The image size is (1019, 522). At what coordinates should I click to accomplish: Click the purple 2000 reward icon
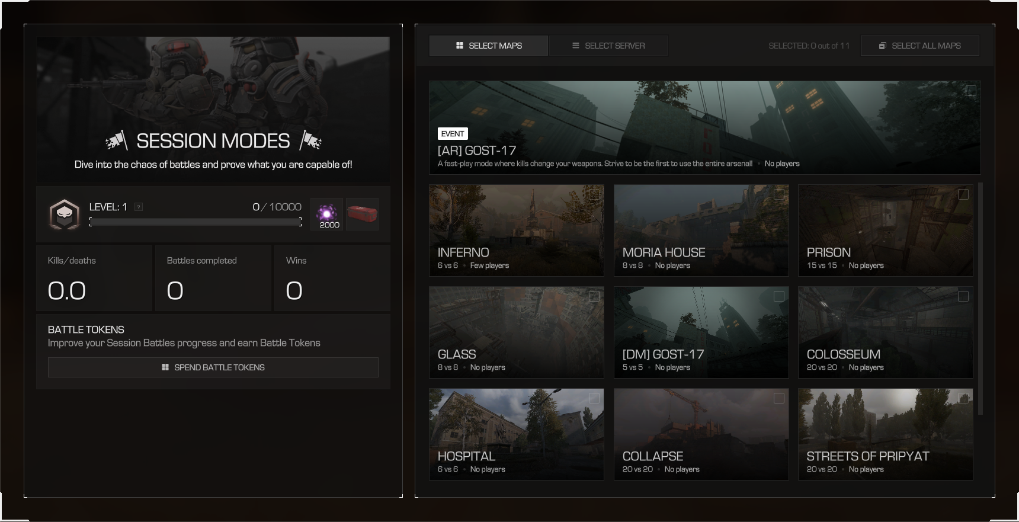327,214
